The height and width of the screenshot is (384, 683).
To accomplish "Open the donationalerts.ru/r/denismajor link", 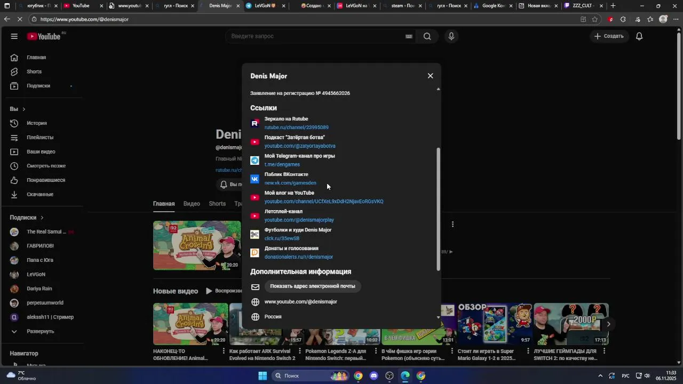I will [x=298, y=257].
